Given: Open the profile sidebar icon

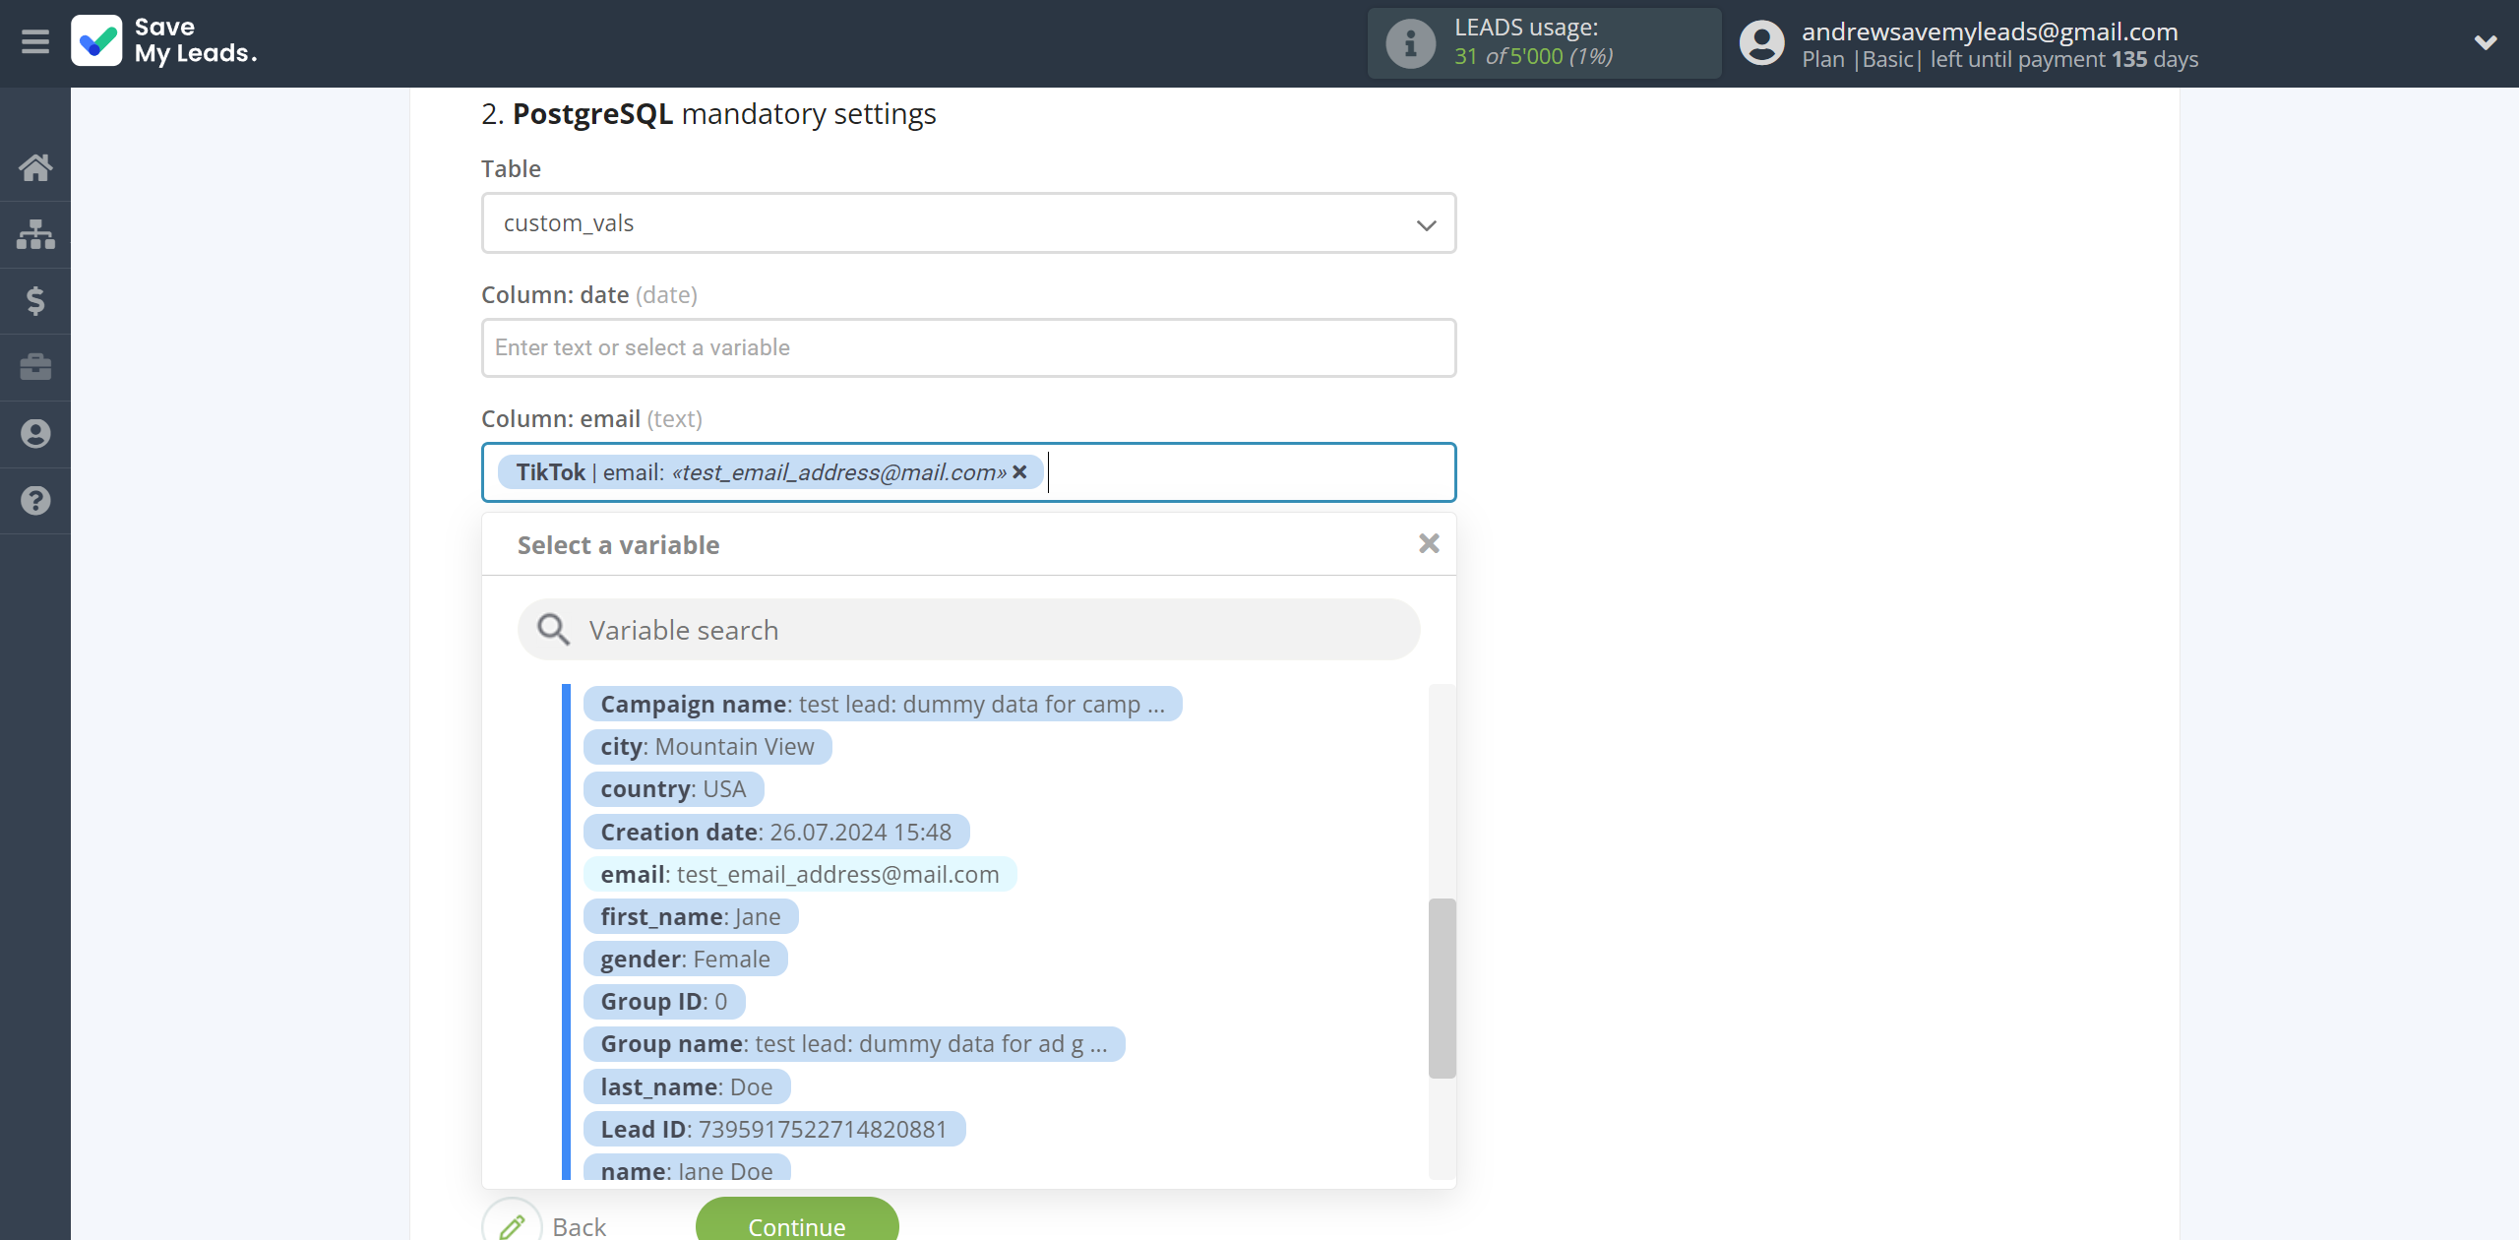Looking at the screenshot, I should point(35,434).
